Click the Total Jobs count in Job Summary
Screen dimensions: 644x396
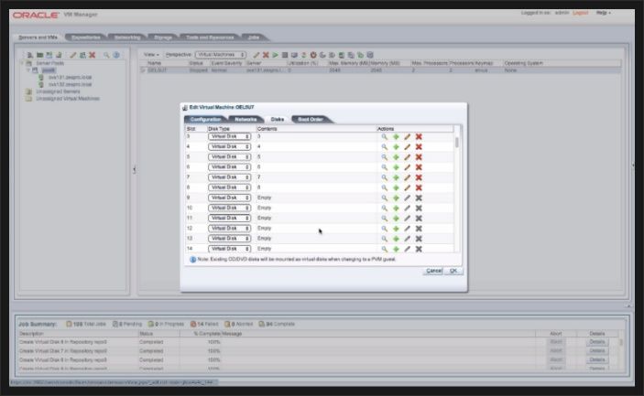(x=86, y=324)
